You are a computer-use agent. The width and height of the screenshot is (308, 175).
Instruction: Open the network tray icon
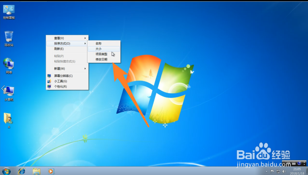pyautogui.click(x=278, y=172)
